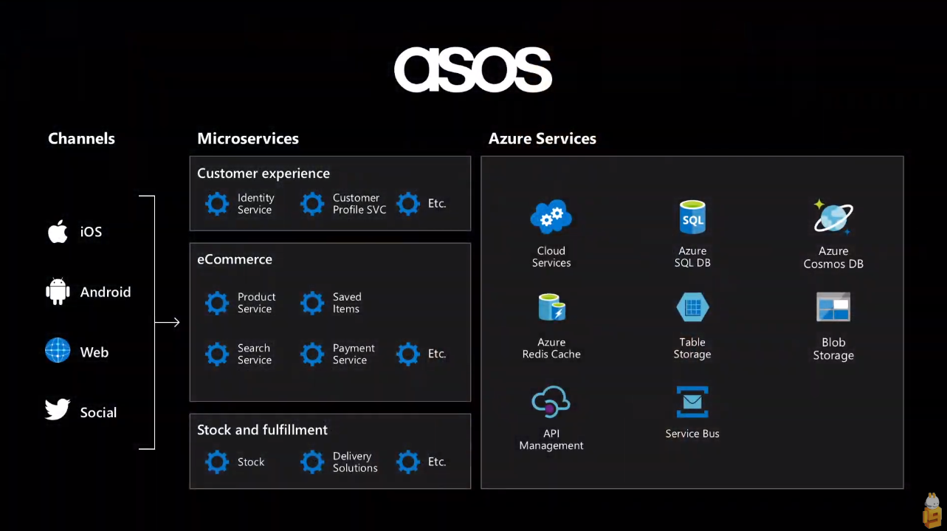The height and width of the screenshot is (531, 947).
Task: Click the Payment Service gear icon
Action: click(x=312, y=354)
